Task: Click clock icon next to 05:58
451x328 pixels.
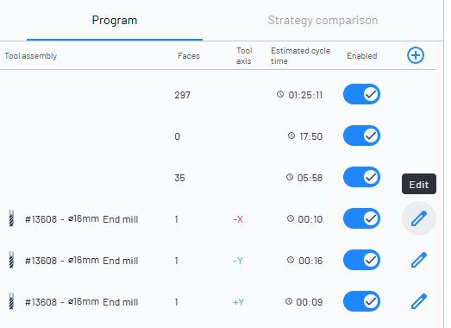Action: pyautogui.click(x=290, y=177)
